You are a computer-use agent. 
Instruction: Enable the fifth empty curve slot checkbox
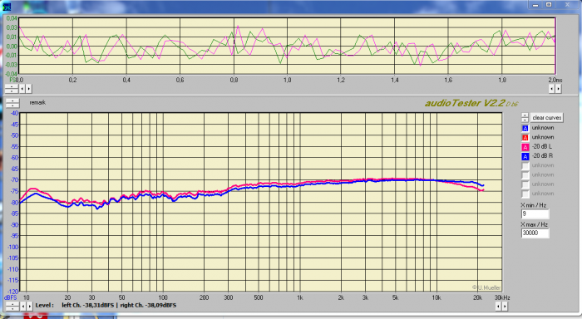[525, 166]
